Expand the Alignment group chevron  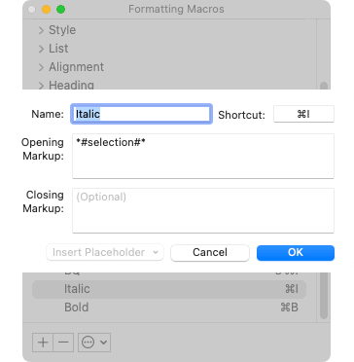point(41,67)
